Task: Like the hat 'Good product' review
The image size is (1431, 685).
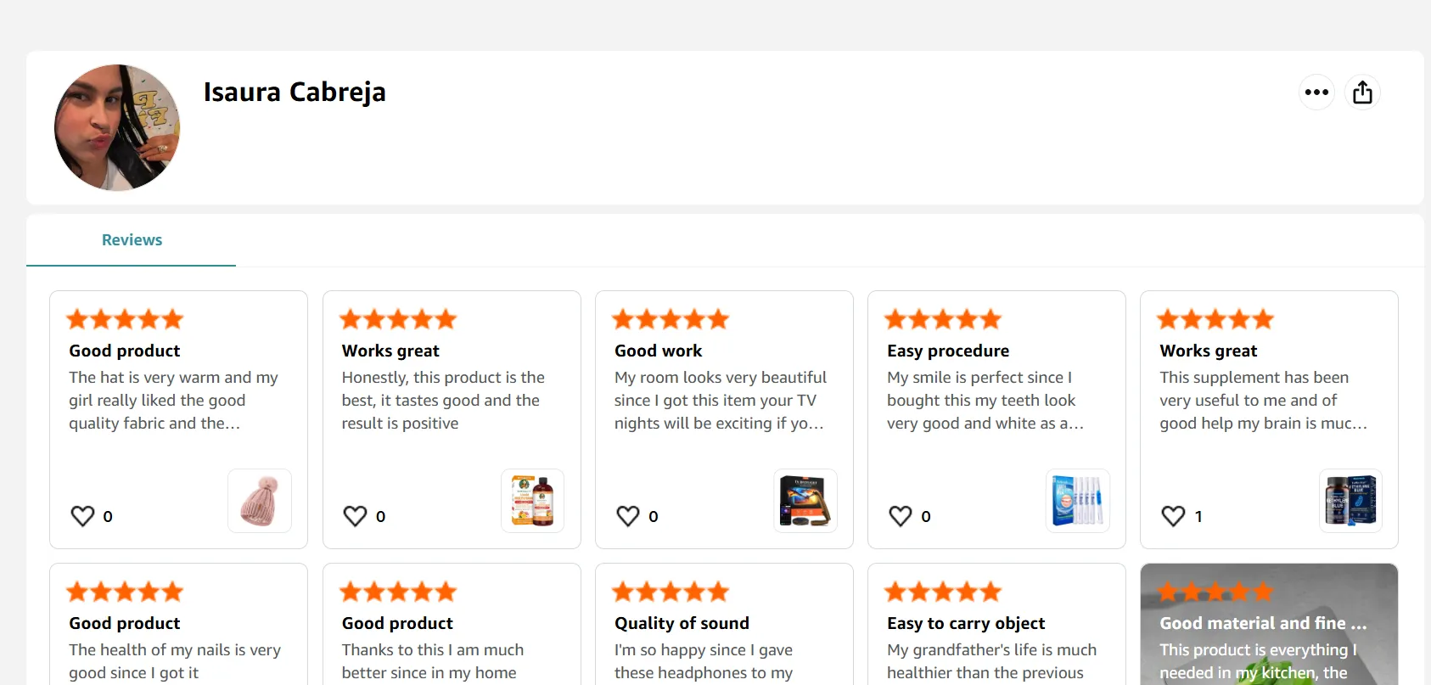Action: coord(82,516)
